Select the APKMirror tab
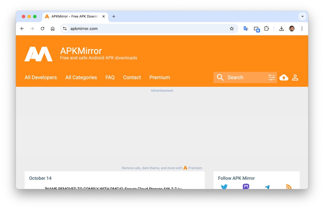This screenshot has height=210, width=324. [75, 16]
